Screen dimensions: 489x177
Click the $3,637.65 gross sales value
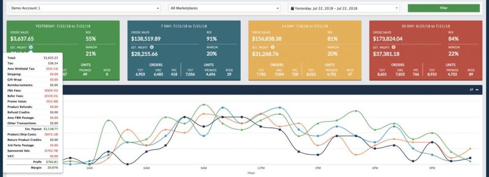(22, 39)
